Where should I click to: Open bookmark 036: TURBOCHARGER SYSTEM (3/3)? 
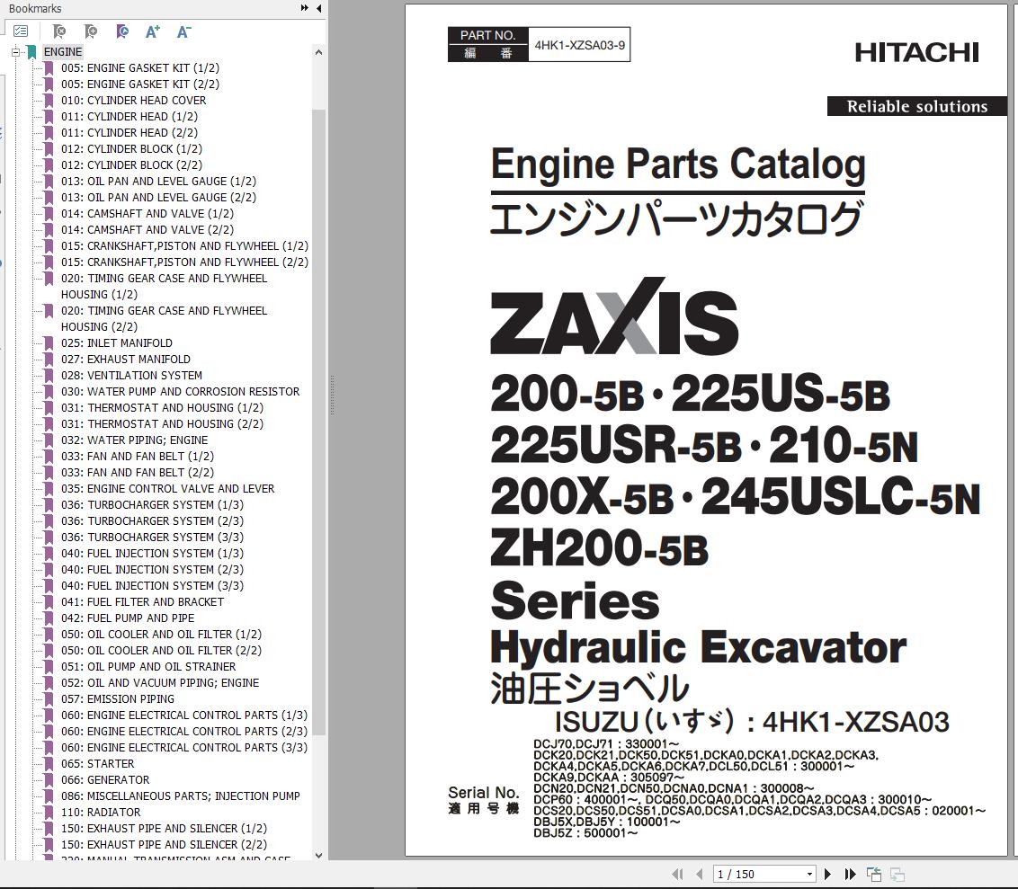153,538
